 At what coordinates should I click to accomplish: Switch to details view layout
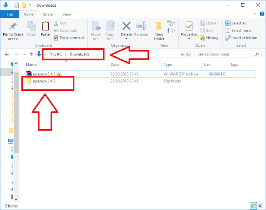pos(254,206)
